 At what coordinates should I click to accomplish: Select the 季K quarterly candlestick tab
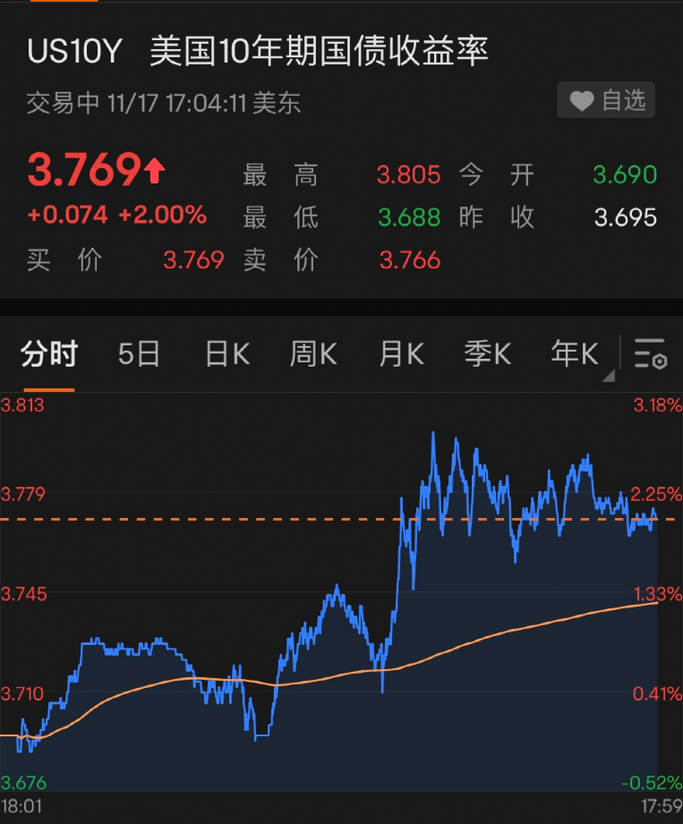coord(487,353)
